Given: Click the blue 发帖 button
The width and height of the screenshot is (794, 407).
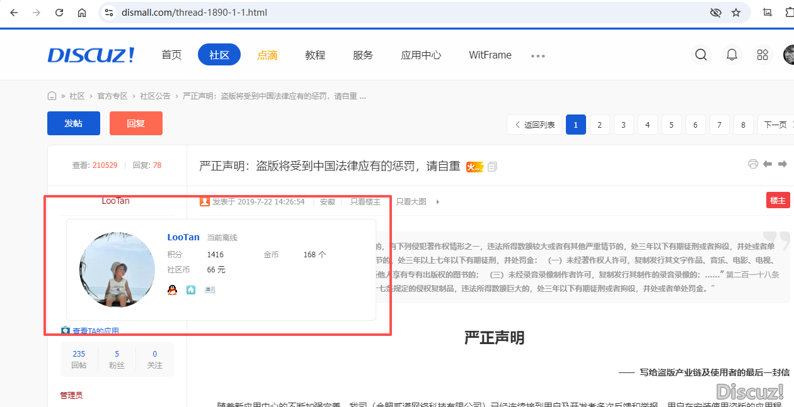Looking at the screenshot, I should point(74,123).
